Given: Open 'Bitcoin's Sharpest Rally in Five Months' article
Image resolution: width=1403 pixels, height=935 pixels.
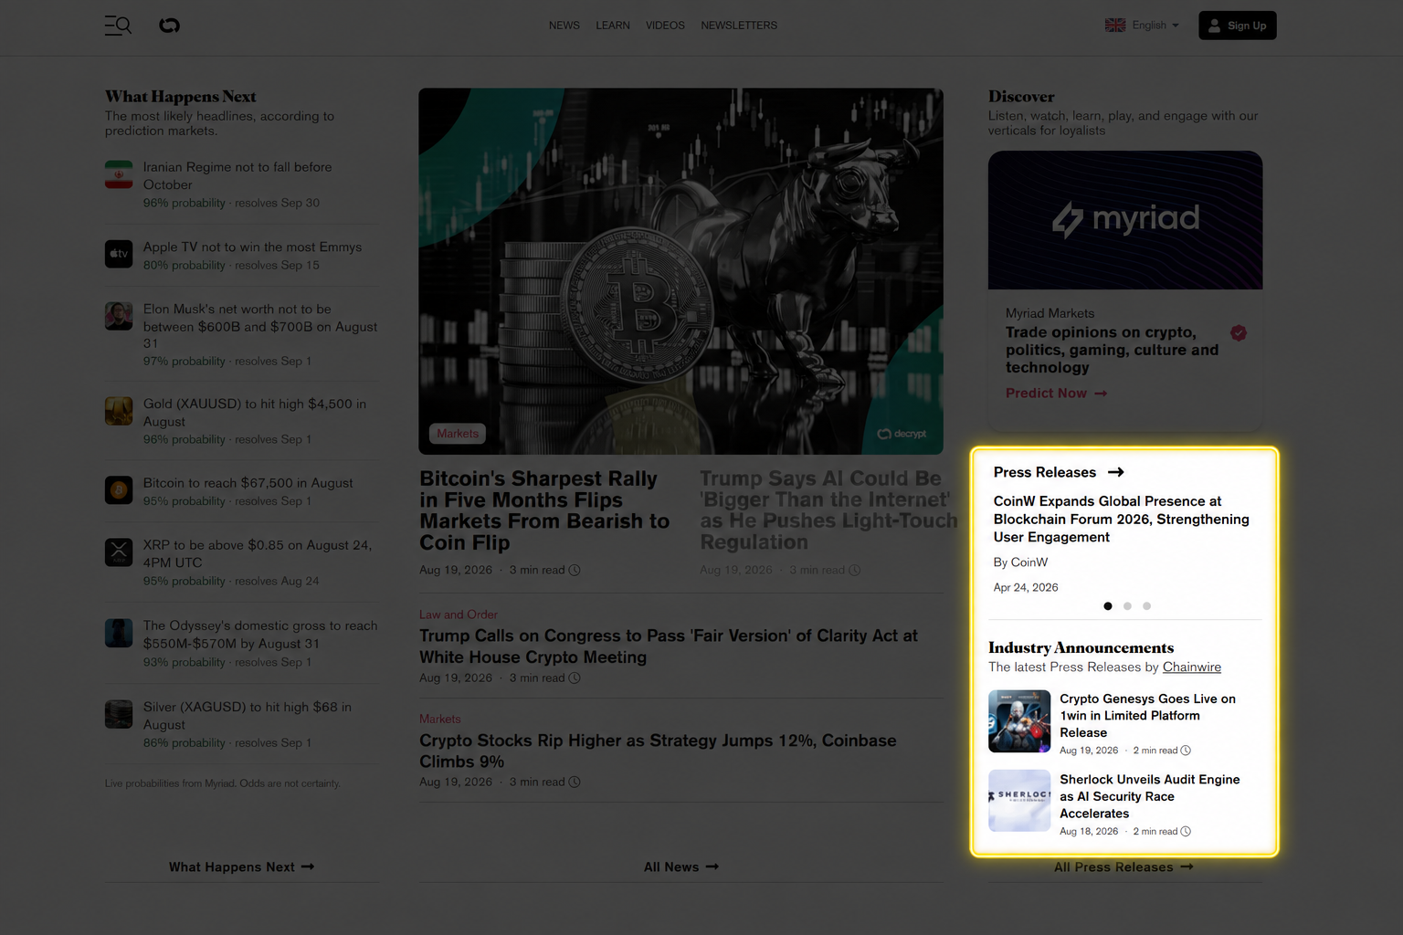Looking at the screenshot, I should 544,510.
